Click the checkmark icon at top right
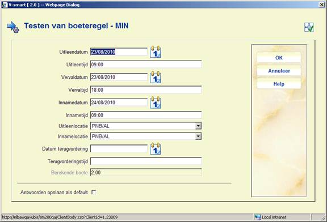 (x=309, y=27)
